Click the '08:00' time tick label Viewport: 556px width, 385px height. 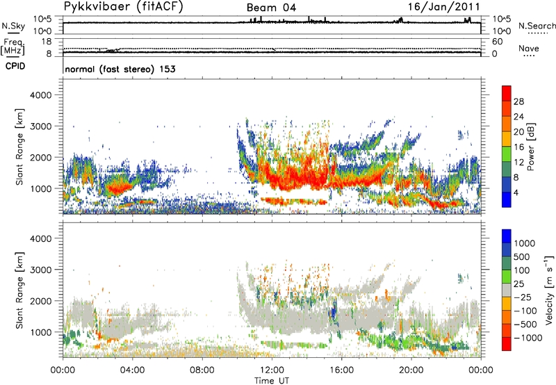[x=202, y=370]
